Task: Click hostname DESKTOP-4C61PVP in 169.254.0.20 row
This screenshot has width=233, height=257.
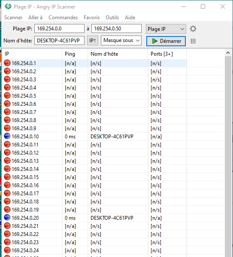Action: (x=112, y=218)
